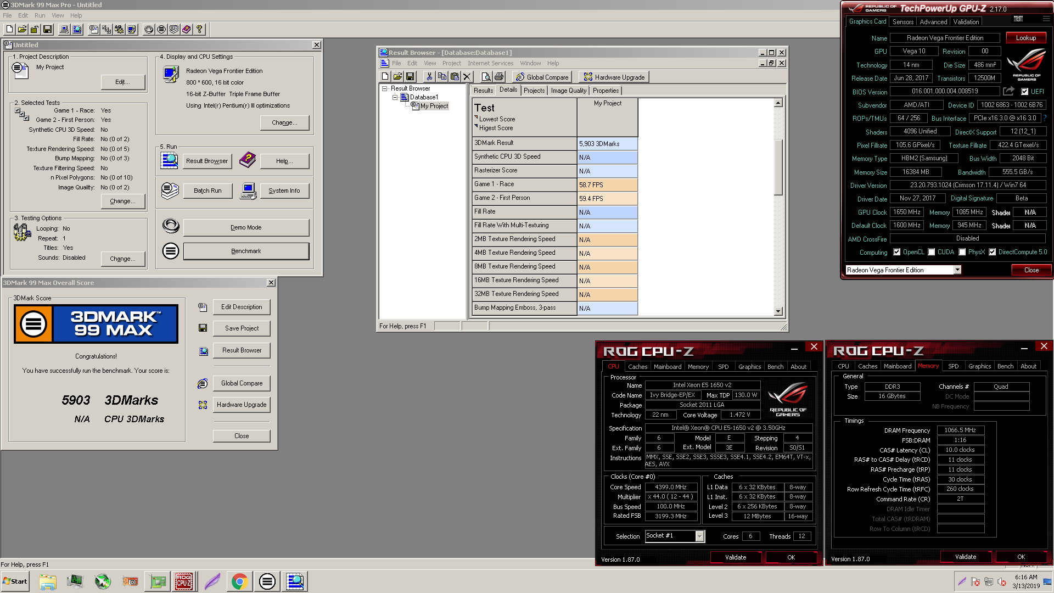Click Delete X icon in Result Browser
1054x593 pixels.
click(467, 77)
